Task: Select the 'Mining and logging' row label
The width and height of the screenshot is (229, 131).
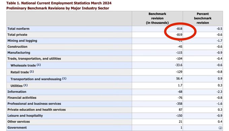Action: click(x=22, y=41)
